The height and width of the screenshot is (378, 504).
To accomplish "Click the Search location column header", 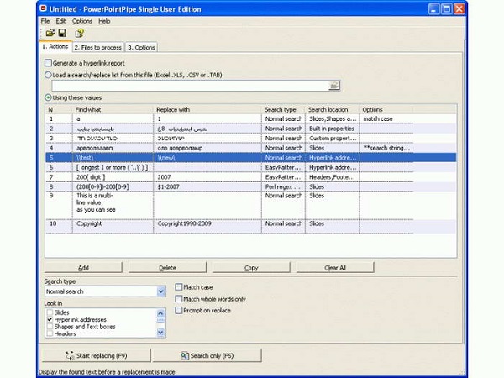I will (x=333, y=109).
